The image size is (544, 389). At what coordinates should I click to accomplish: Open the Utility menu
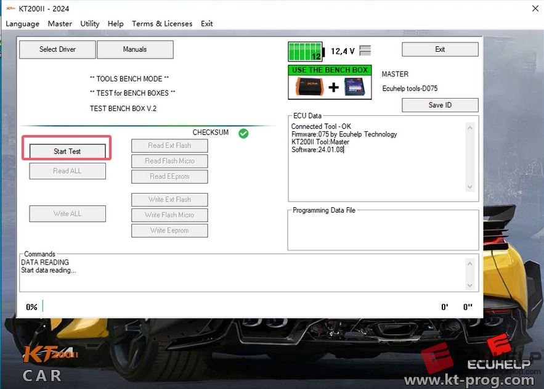pos(90,23)
